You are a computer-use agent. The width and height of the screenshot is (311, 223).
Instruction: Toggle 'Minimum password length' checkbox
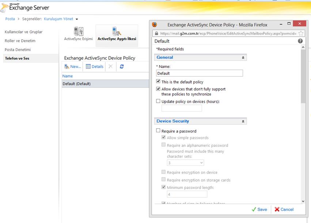163,187
